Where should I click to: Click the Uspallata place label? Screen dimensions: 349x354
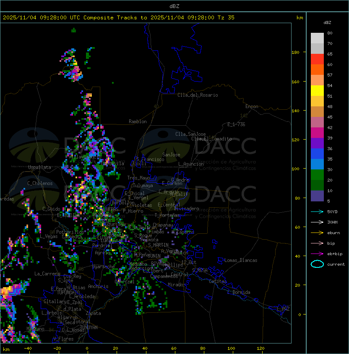pyautogui.click(x=39, y=167)
